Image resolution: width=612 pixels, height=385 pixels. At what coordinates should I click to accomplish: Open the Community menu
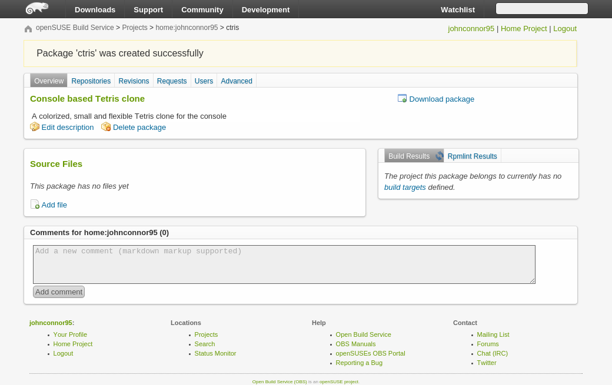(x=202, y=10)
